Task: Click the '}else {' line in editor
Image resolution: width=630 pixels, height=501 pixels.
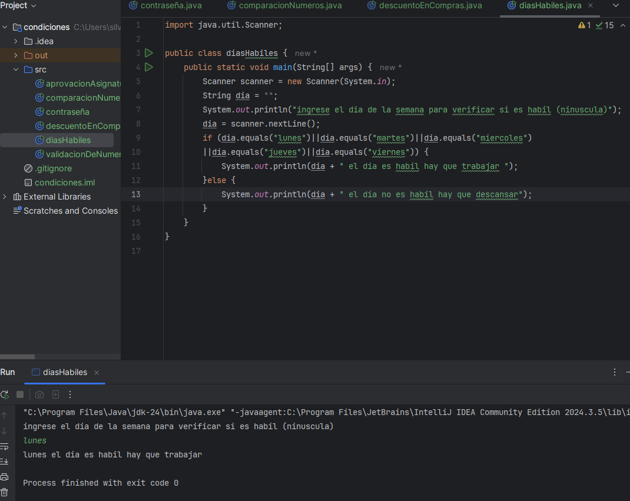Action: [219, 180]
